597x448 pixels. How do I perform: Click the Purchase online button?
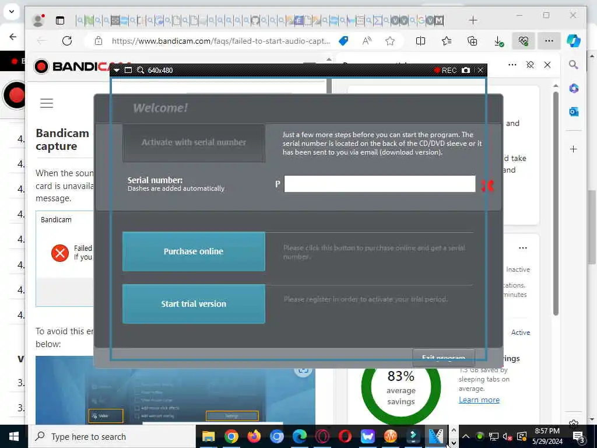tap(194, 251)
